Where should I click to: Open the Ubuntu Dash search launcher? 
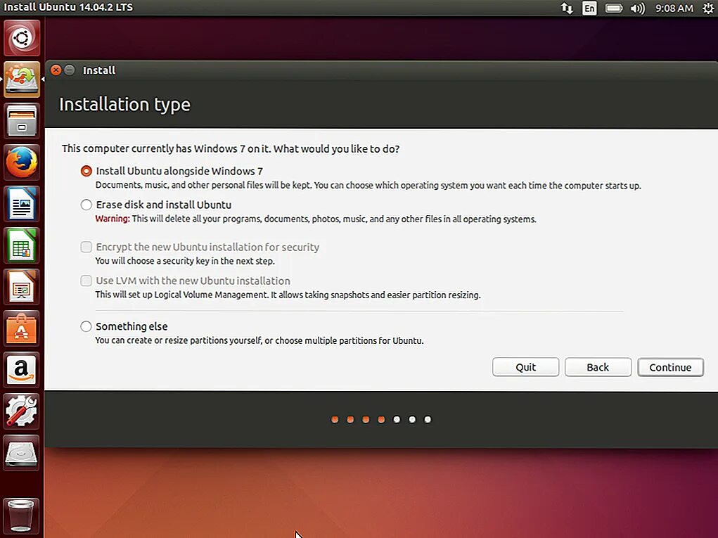click(22, 38)
